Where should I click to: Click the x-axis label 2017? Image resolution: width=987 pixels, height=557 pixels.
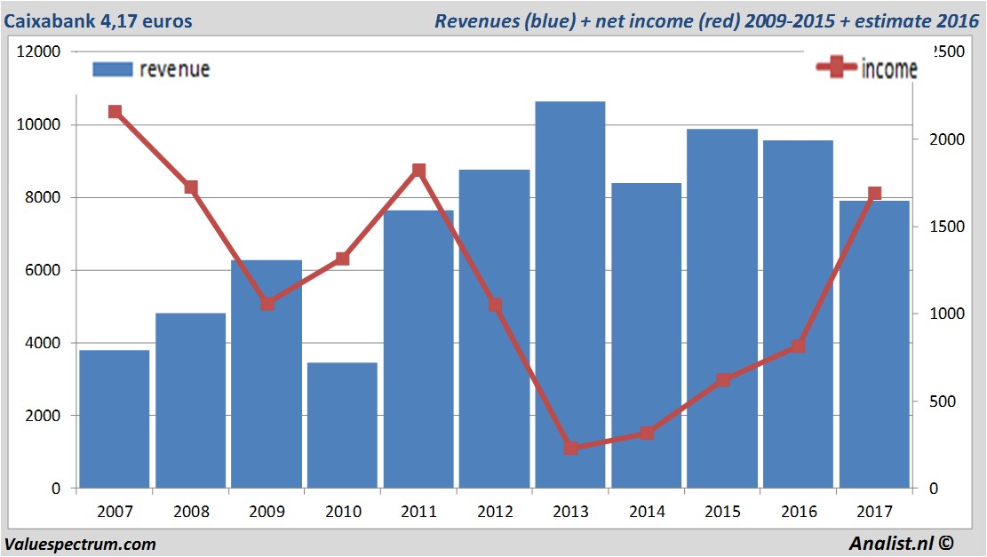click(x=874, y=511)
